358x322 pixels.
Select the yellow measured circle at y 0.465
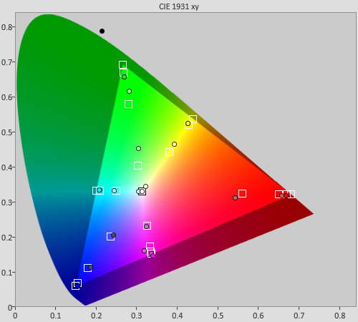pyautogui.click(x=174, y=144)
